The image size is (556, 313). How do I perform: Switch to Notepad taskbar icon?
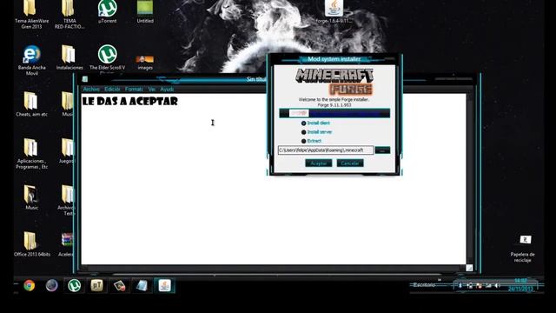coord(142,285)
